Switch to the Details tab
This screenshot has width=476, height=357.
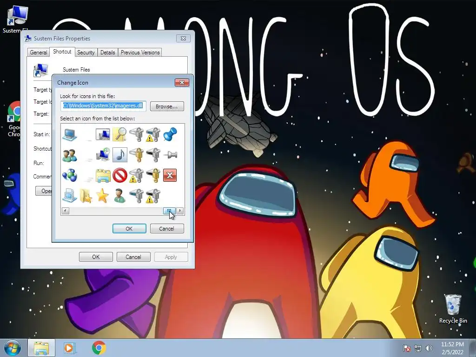[108, 52]
